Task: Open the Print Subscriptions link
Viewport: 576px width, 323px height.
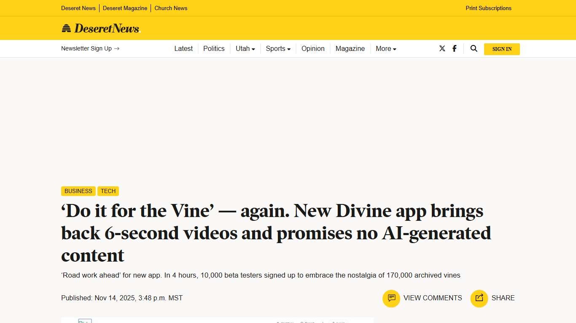Action: tap(488, 8)
